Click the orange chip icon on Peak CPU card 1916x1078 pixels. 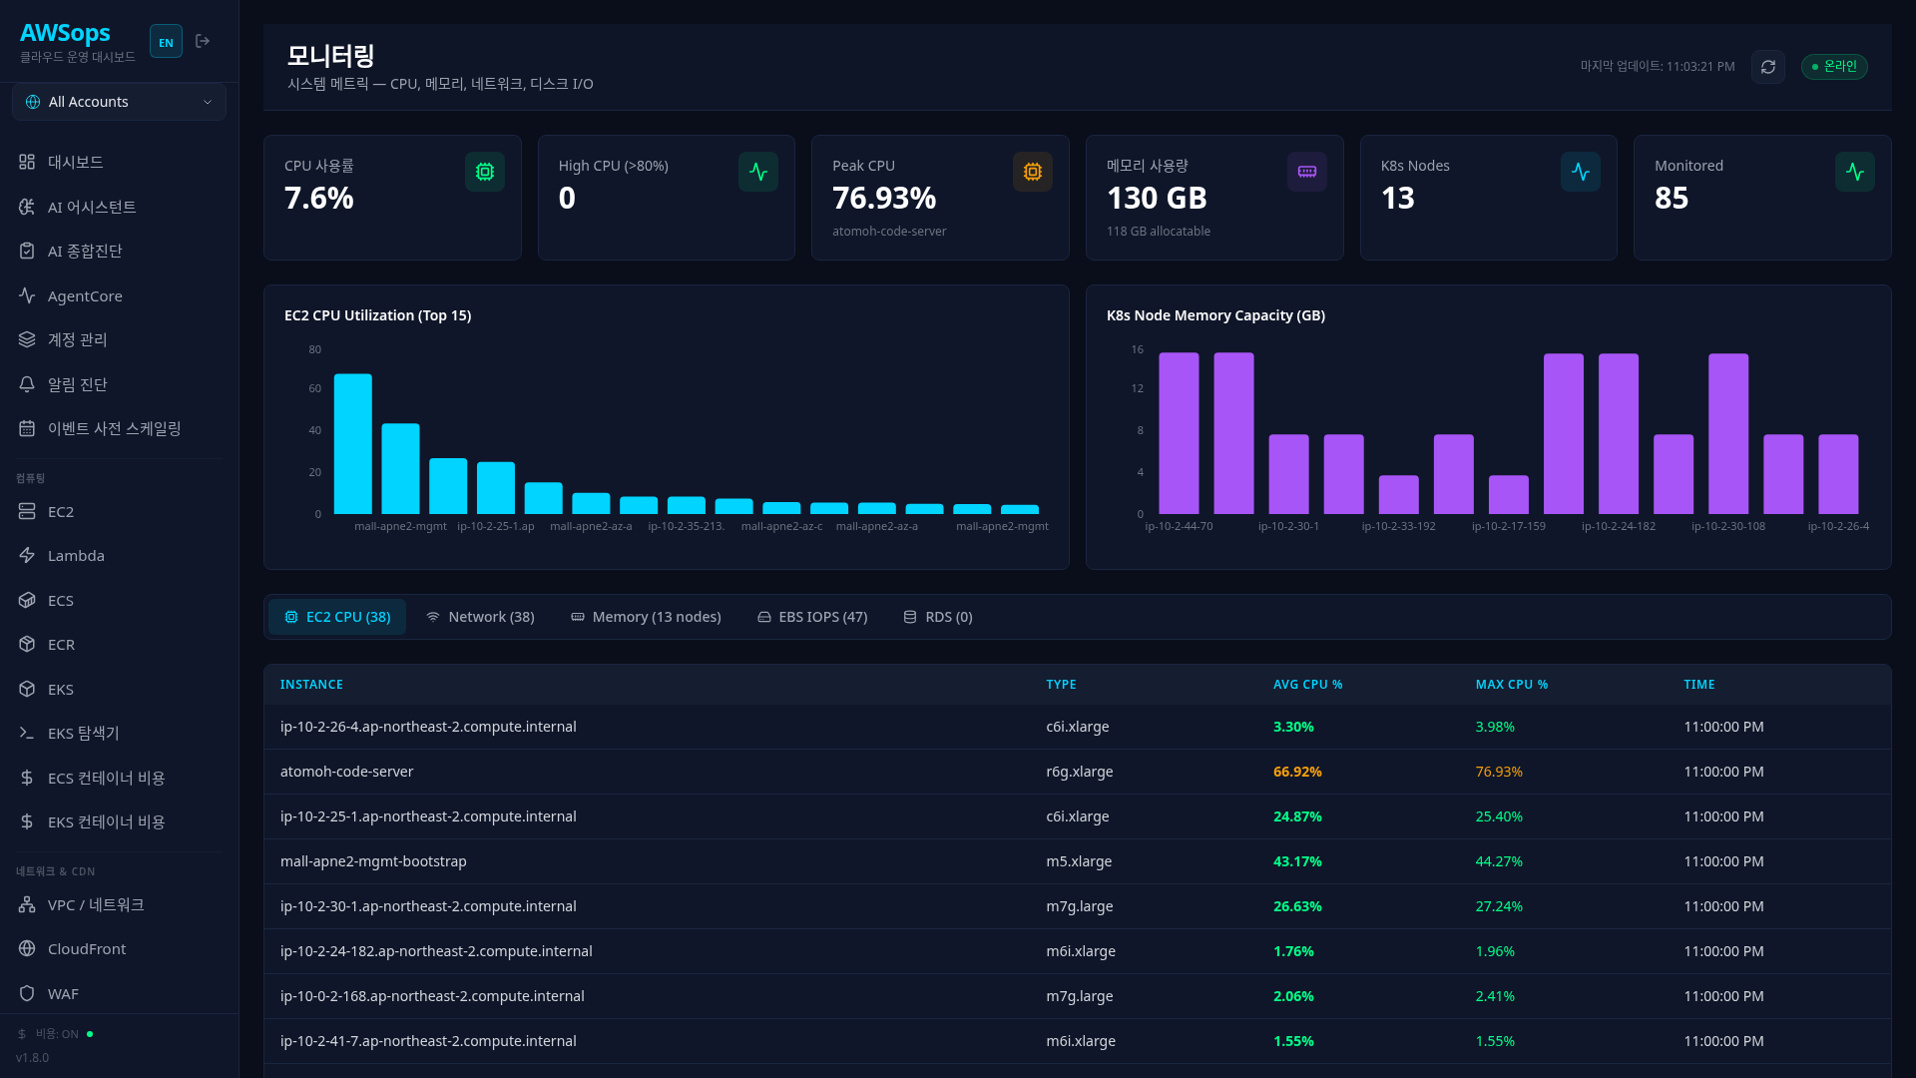pyautogui.click(x=1032, y=172)
